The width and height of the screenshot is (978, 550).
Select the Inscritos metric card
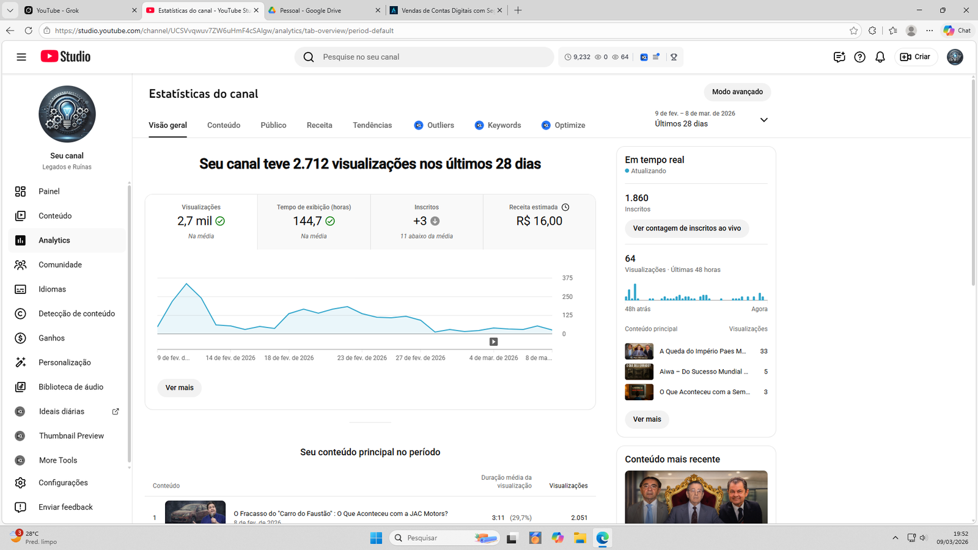tap(426, 222)
